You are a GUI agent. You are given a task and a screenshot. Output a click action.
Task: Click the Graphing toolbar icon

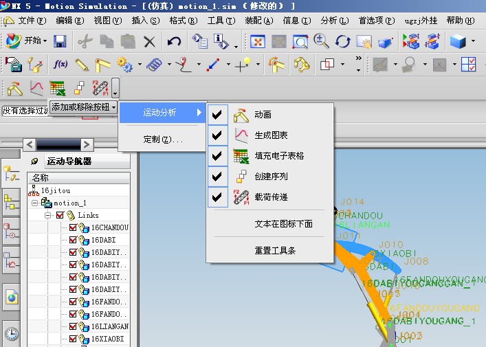[36, 89]
